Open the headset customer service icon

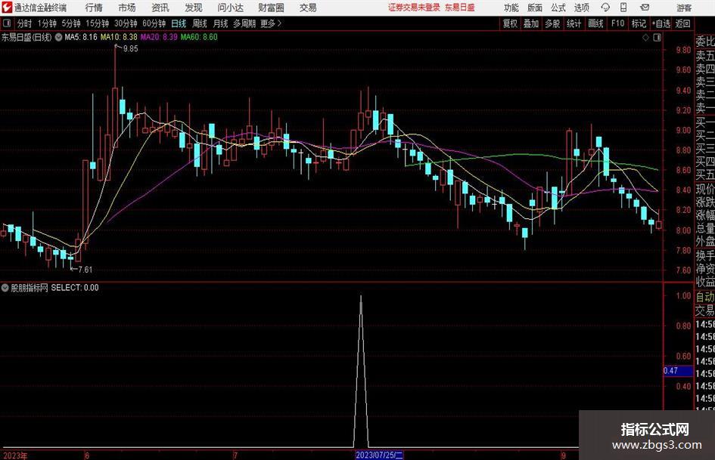605,8
